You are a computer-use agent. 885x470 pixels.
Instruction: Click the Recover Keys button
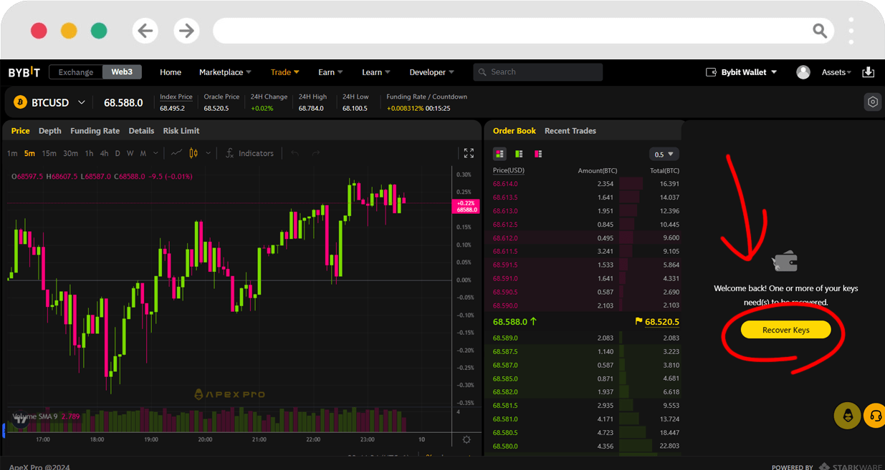785,330
